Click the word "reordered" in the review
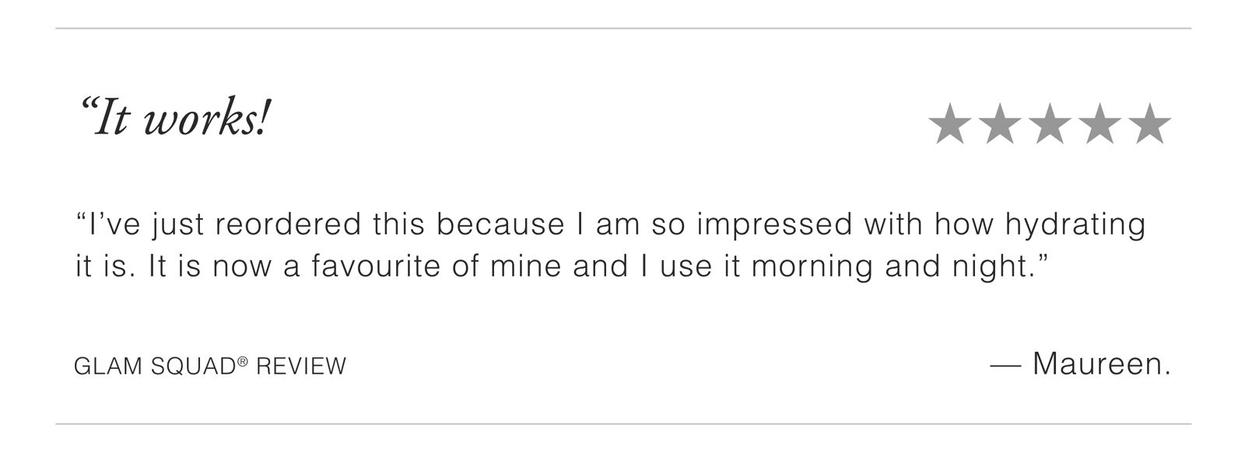1245x473 pixels. pyautogui.click(x=288, y=224)
